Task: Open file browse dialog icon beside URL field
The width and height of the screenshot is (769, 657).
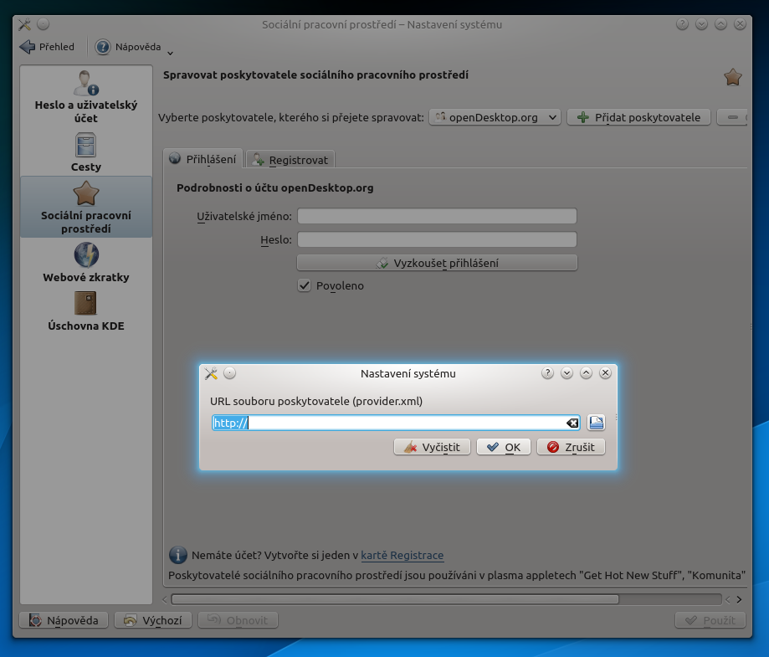Action: 596,423
